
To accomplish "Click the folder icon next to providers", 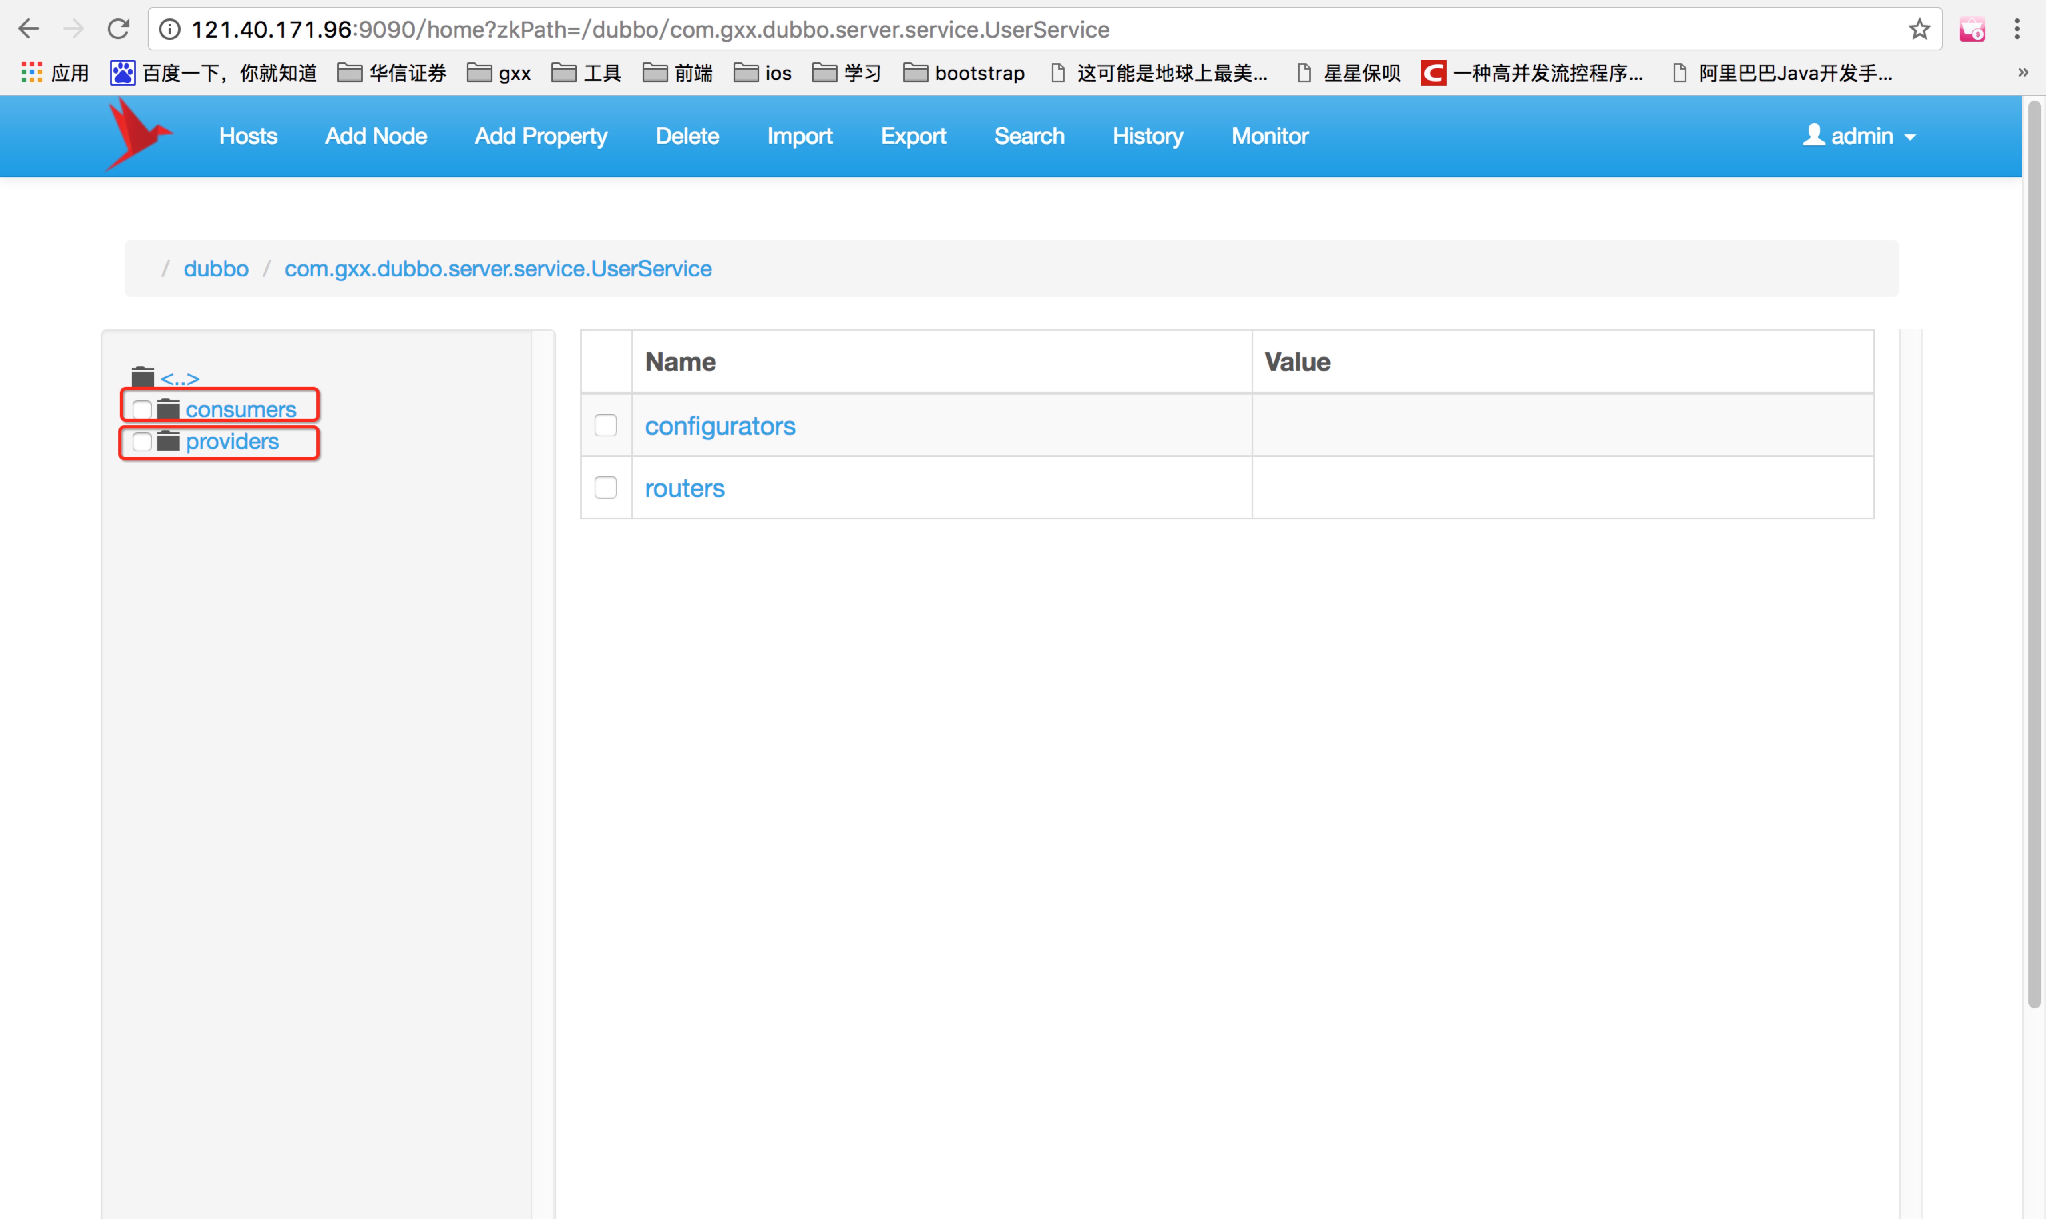I will click(168, 441).
